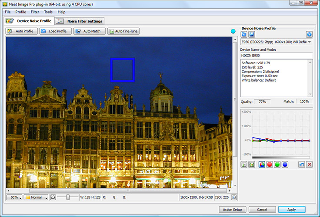Viewport: 320px width, 217px height.
Task: Click 'Compression: 2 bits/pixel' text line
Action: point(260,72)
